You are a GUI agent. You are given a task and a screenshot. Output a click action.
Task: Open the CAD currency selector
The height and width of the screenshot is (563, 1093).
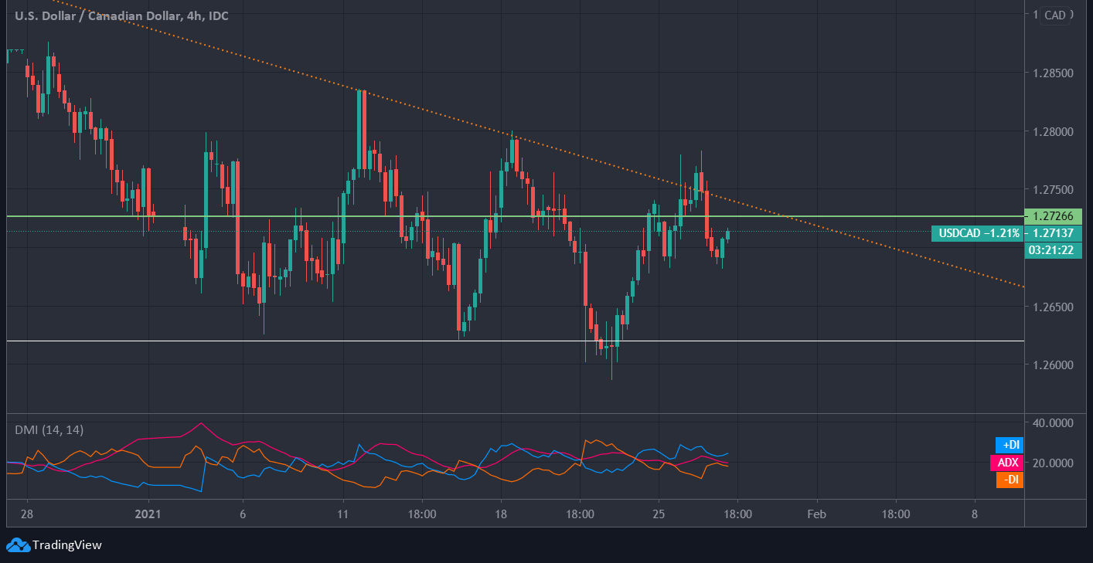[1054, 15]
